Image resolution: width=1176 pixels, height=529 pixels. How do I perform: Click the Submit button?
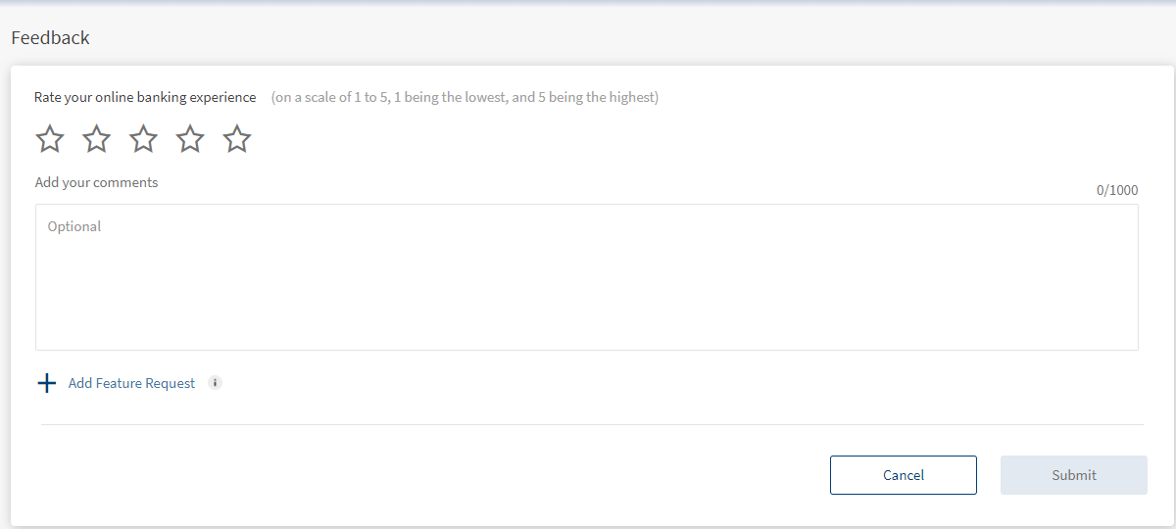[x=1073, y=475]
